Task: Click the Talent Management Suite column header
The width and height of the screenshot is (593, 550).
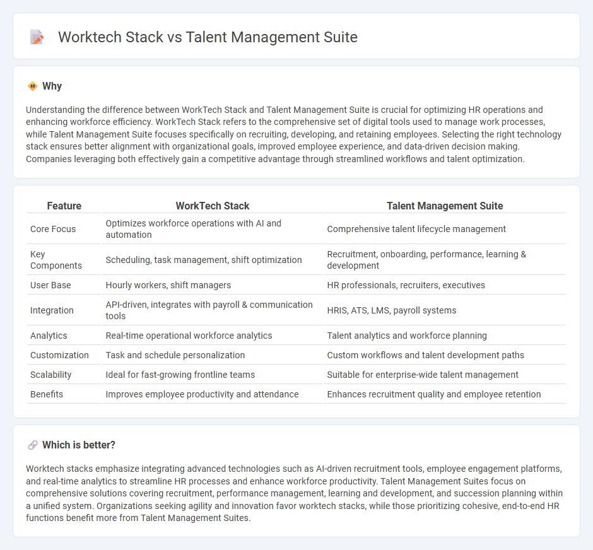Action: pos(445,206)
